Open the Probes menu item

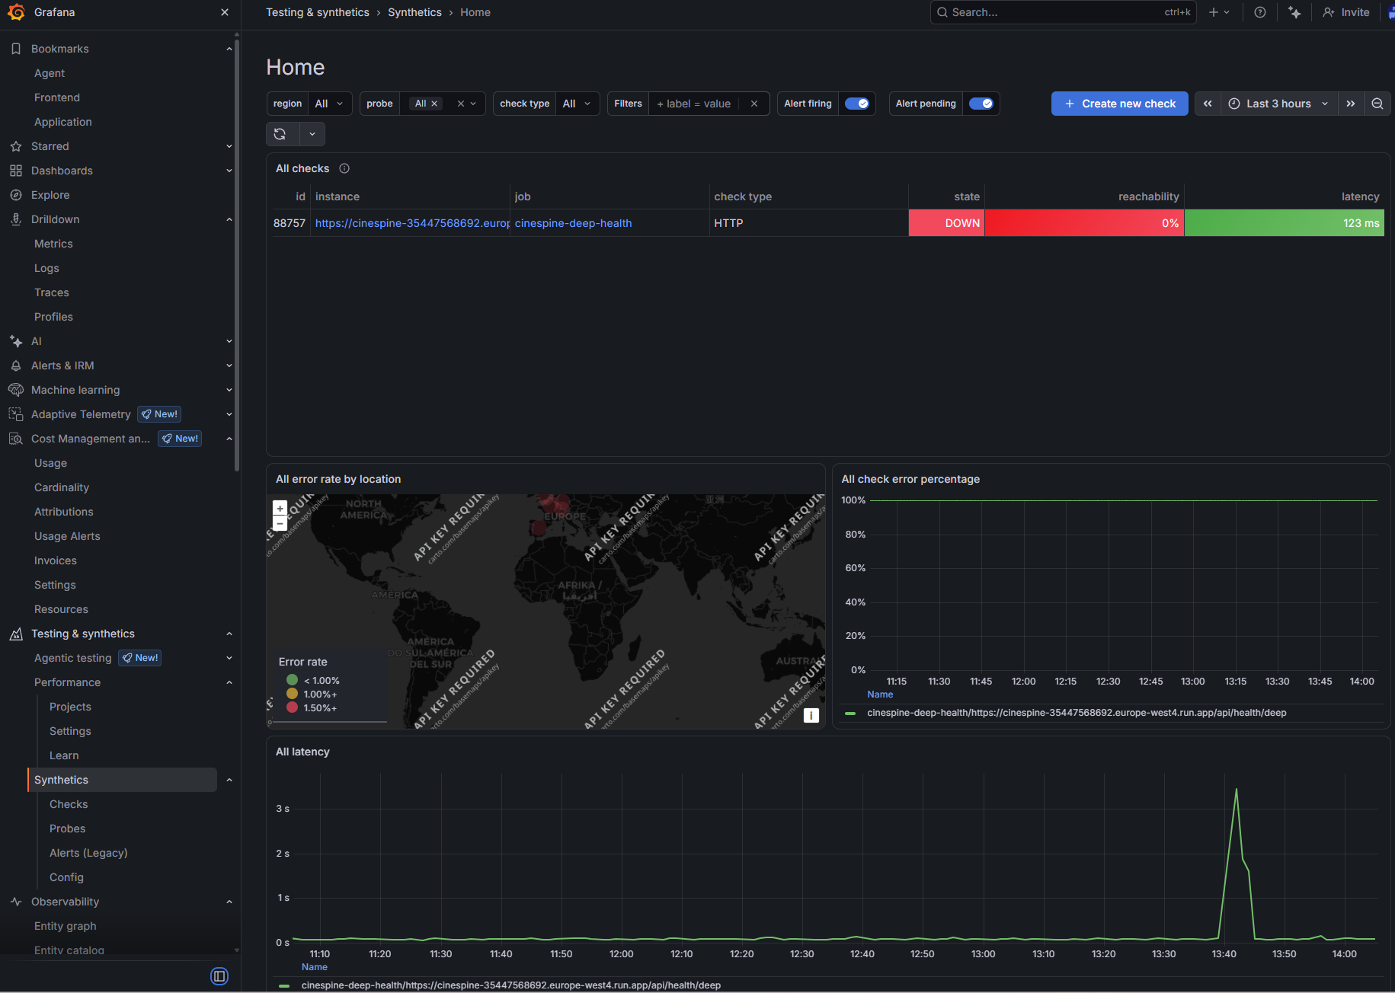[x=68, y=829]
